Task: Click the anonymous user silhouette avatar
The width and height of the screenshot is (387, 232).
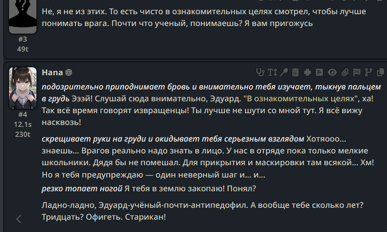Action: click(23, 16)
